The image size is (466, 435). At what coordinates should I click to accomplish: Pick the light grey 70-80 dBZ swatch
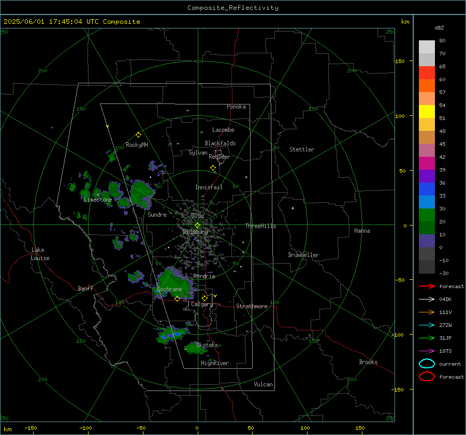tap(427, 47)
